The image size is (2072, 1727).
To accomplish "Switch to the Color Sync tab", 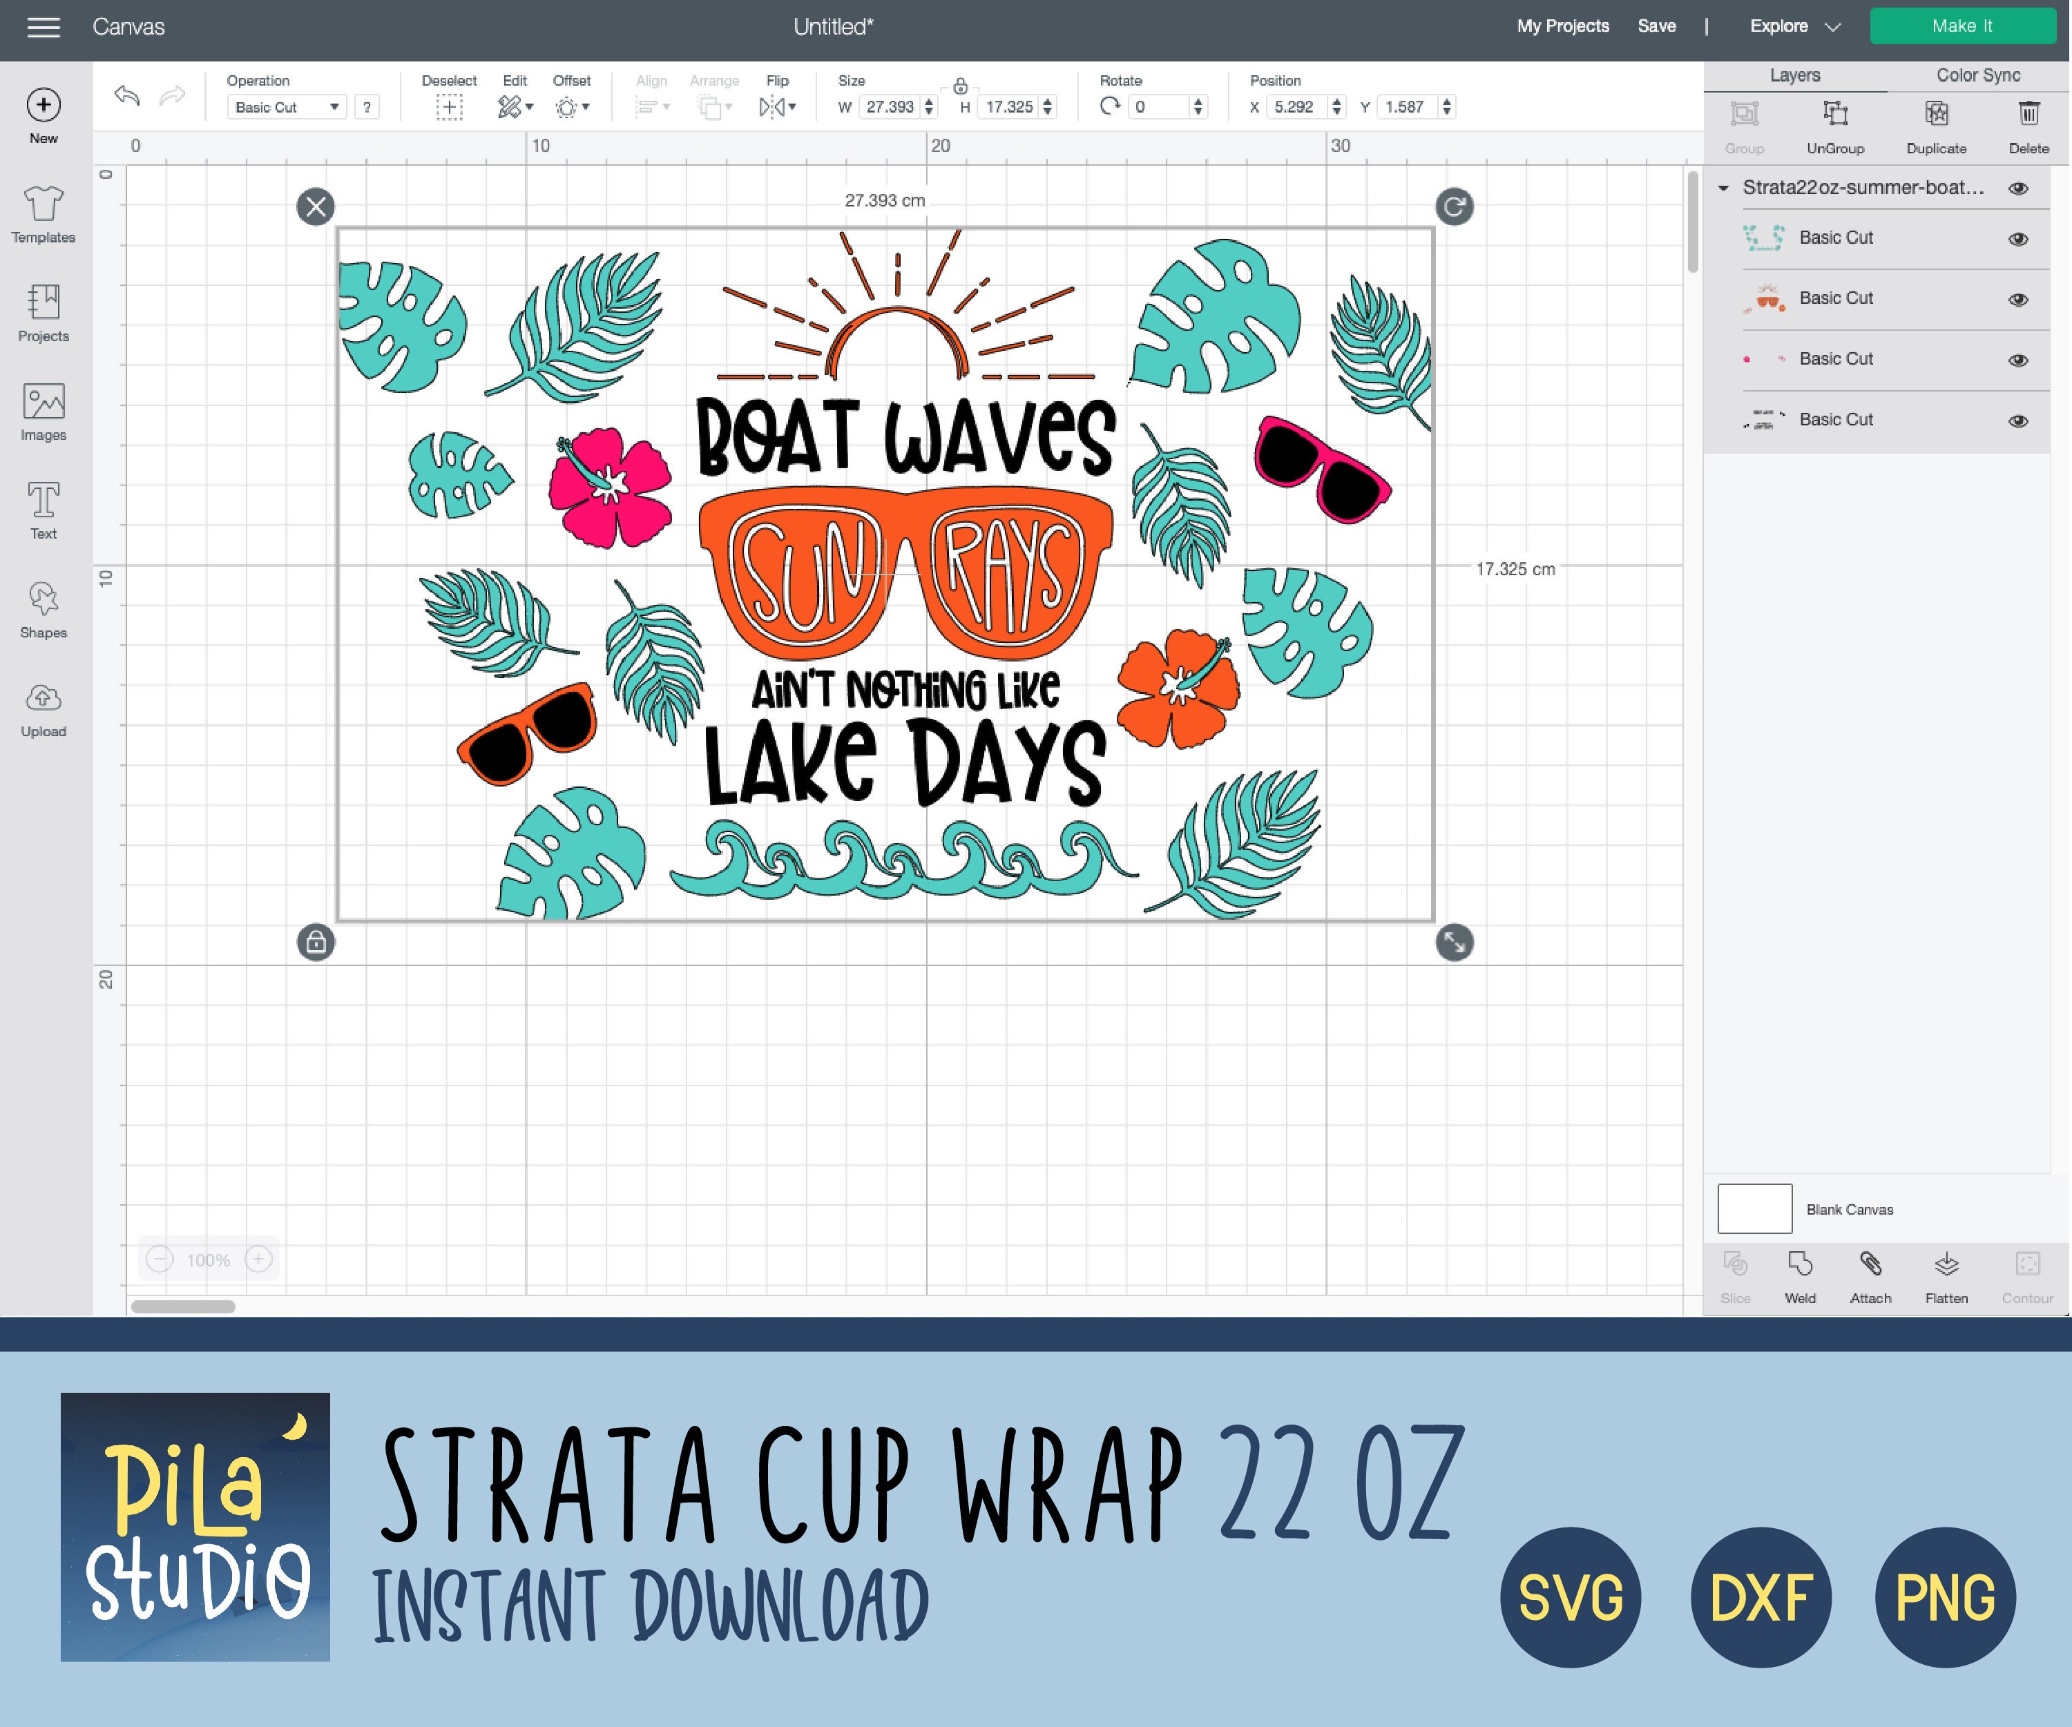I will (1976, 75).
